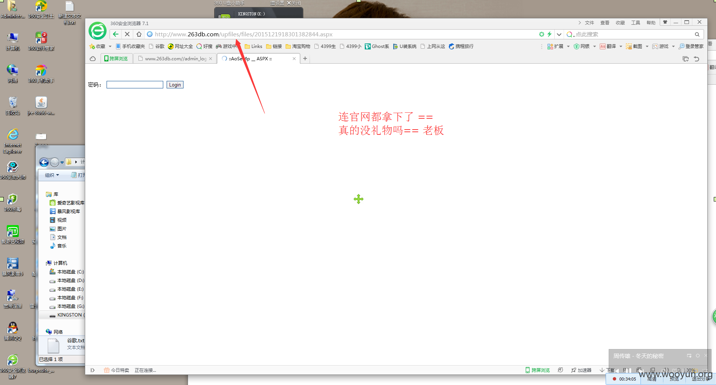The image size is (716, 385).
Task: Open the 工具 menu
Action: click(636, 23)
